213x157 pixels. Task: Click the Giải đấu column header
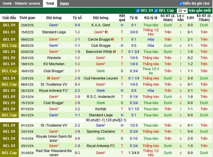[9, 18]
